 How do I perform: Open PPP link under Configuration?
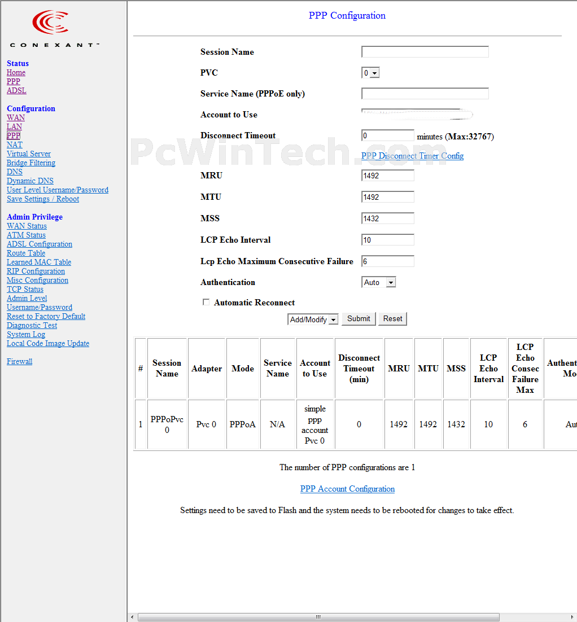point(13,135)
